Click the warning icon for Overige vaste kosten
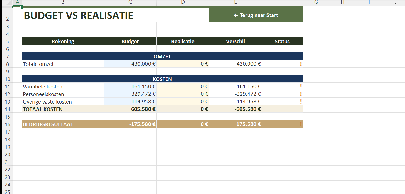This screenshot has height=194, width=405. pos(301,102)
